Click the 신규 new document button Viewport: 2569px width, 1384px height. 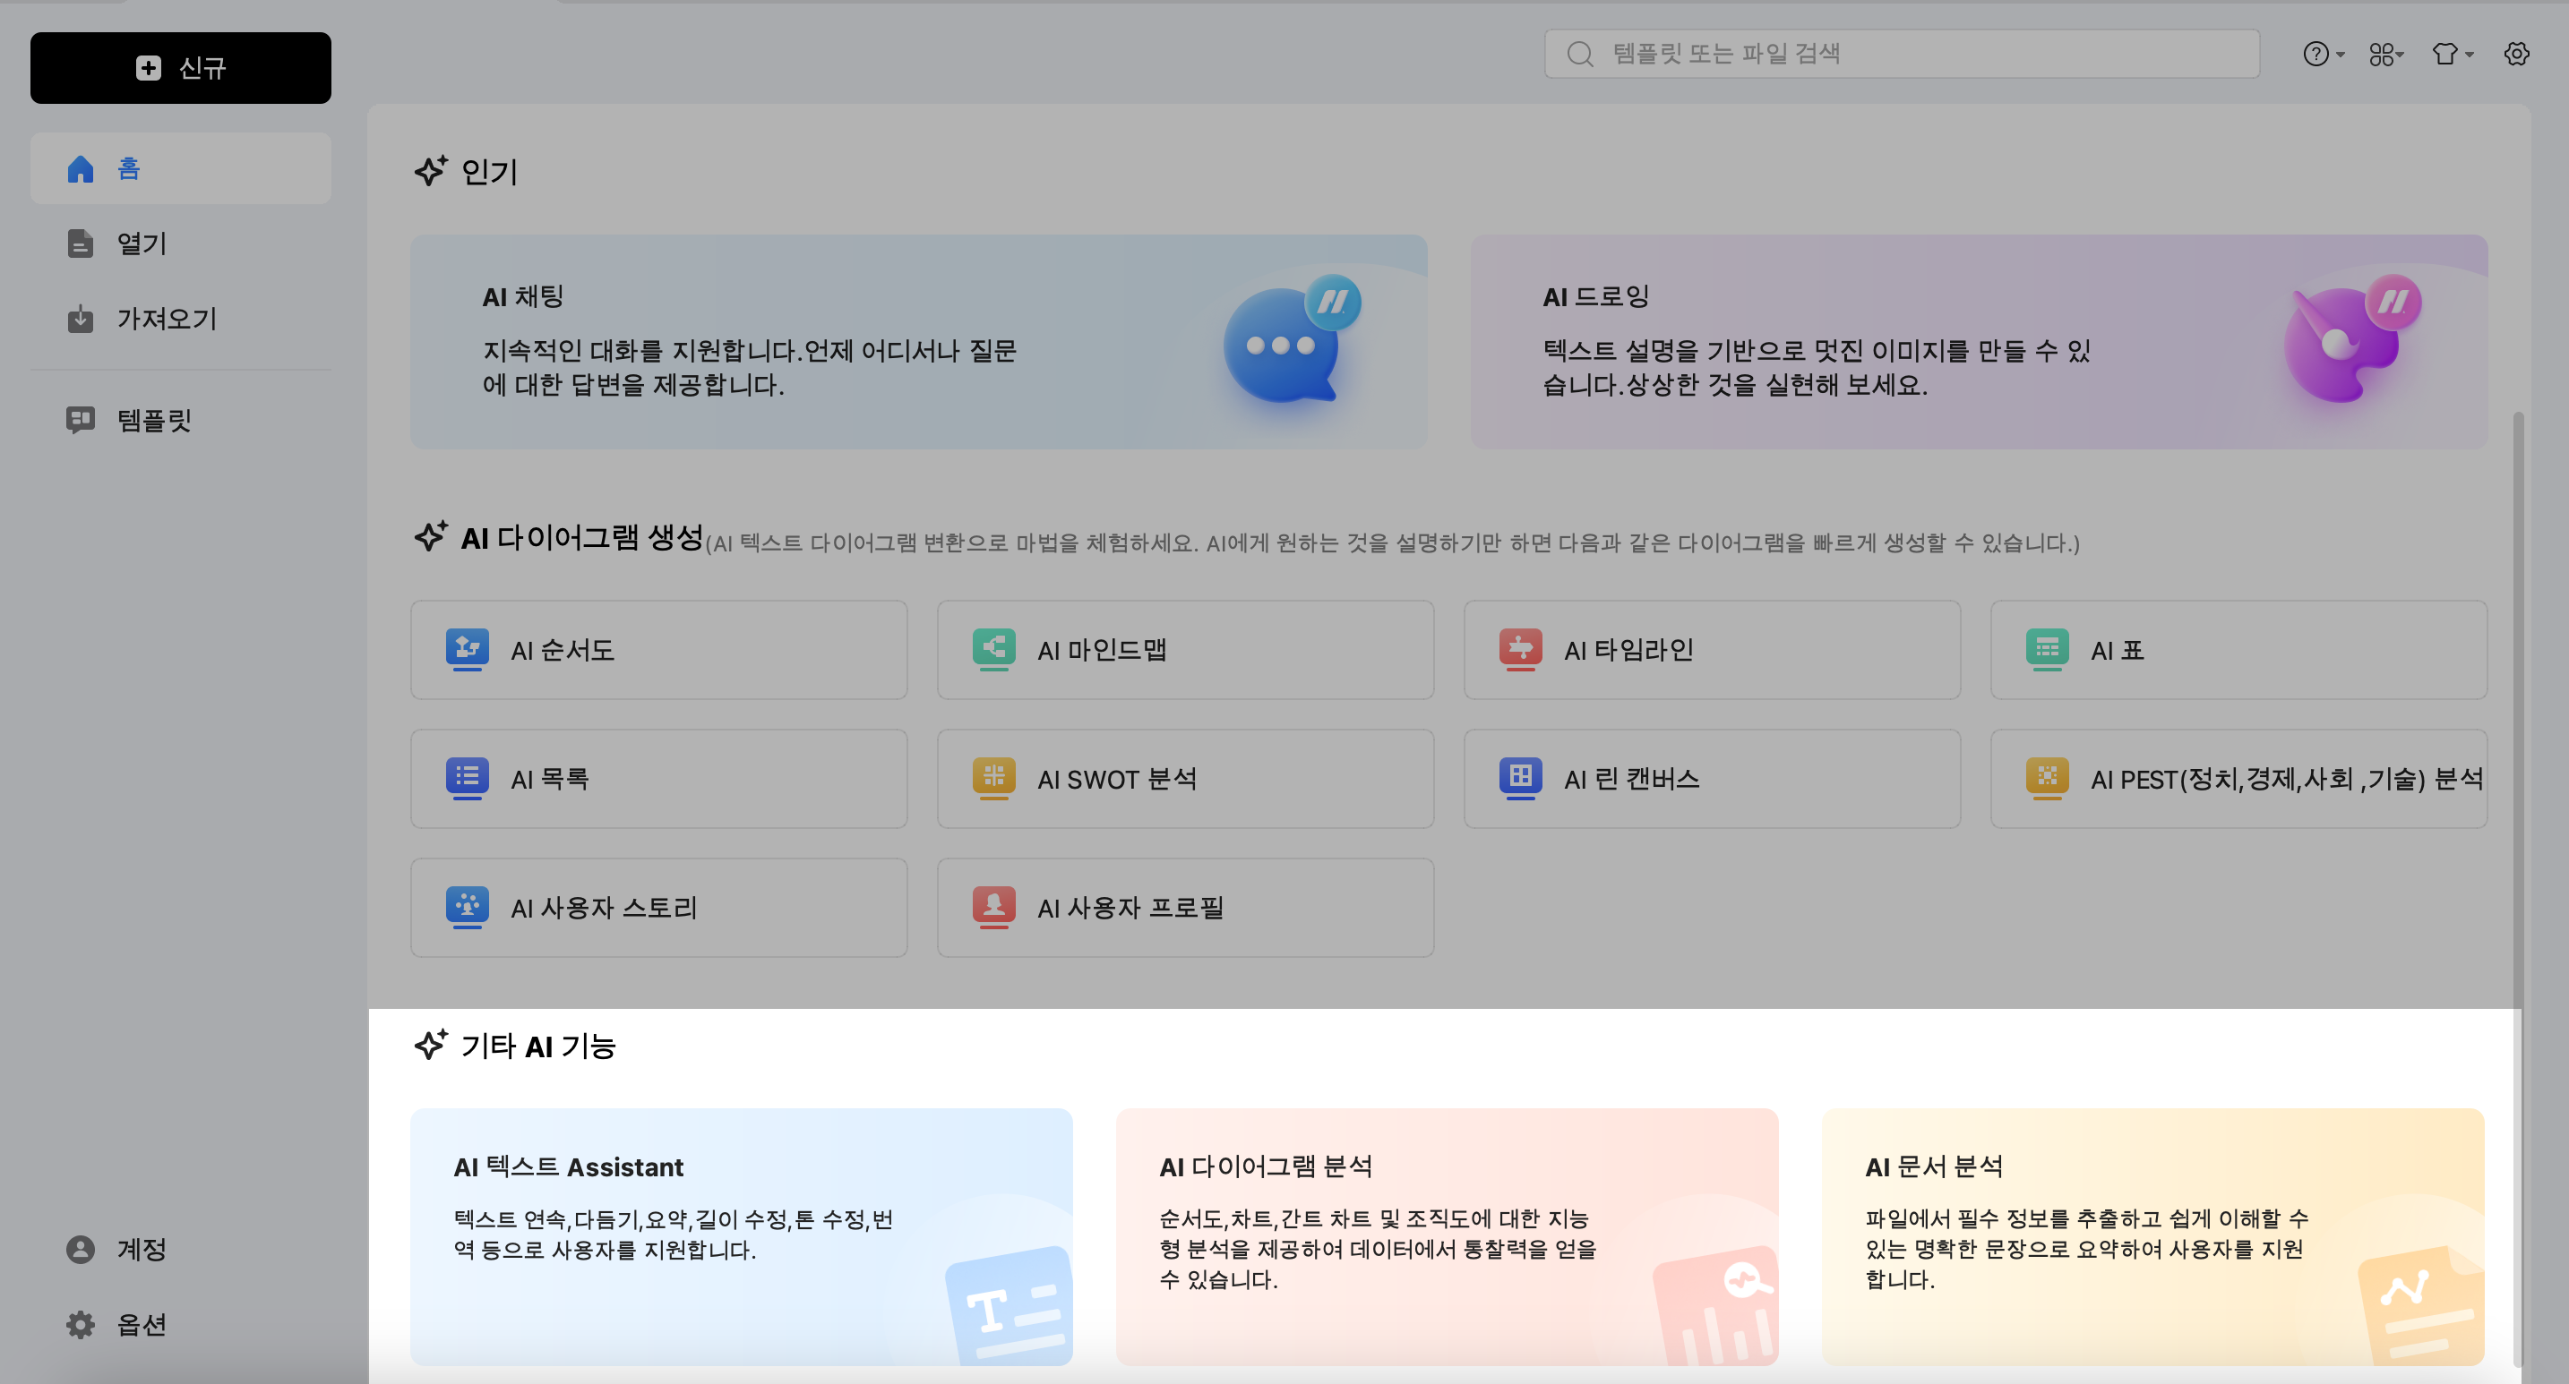click(x=181, y=68)
